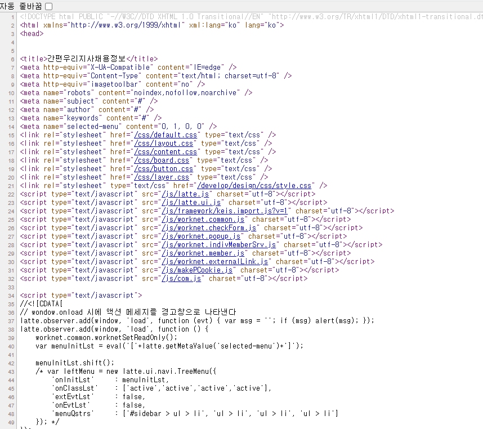Enable the 자동 줄바꿈 line wrap checkbox

point(48,6)
